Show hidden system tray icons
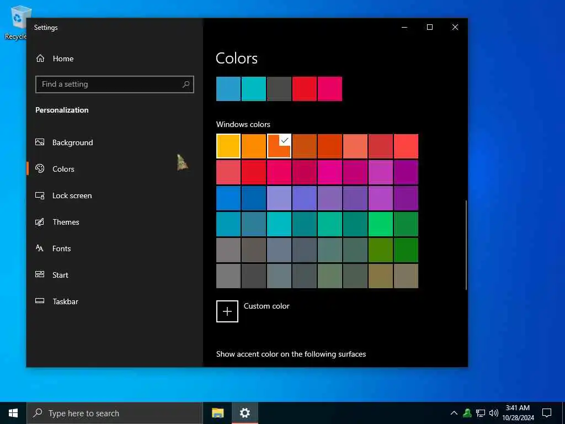 coord(454,413)
